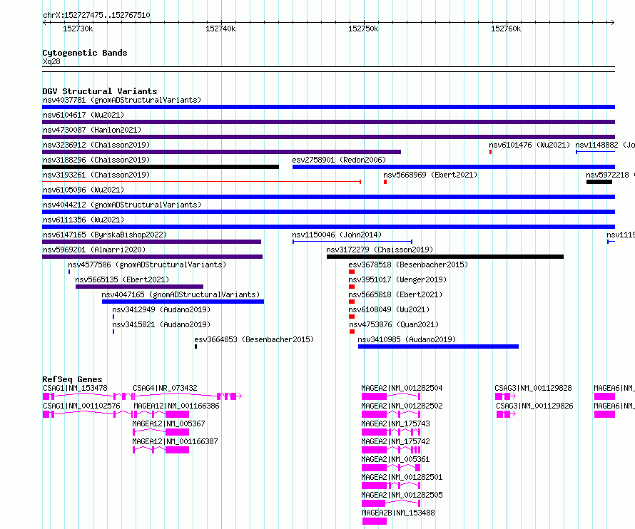Click nsv3410985 (Audano2019) label
This screenshot has height=529, width=635.
pyautogui.click(x=407, y=339)
